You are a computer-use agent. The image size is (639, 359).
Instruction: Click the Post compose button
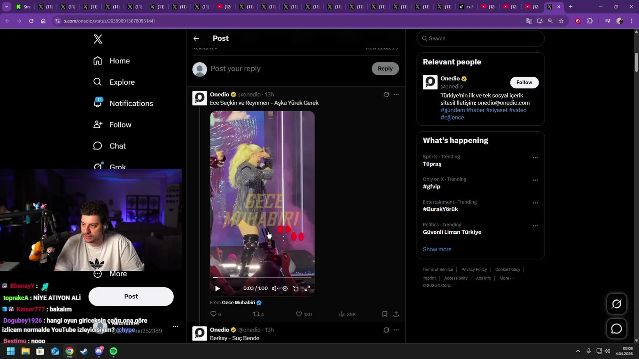pyautogui.click(x=131, y=296)
